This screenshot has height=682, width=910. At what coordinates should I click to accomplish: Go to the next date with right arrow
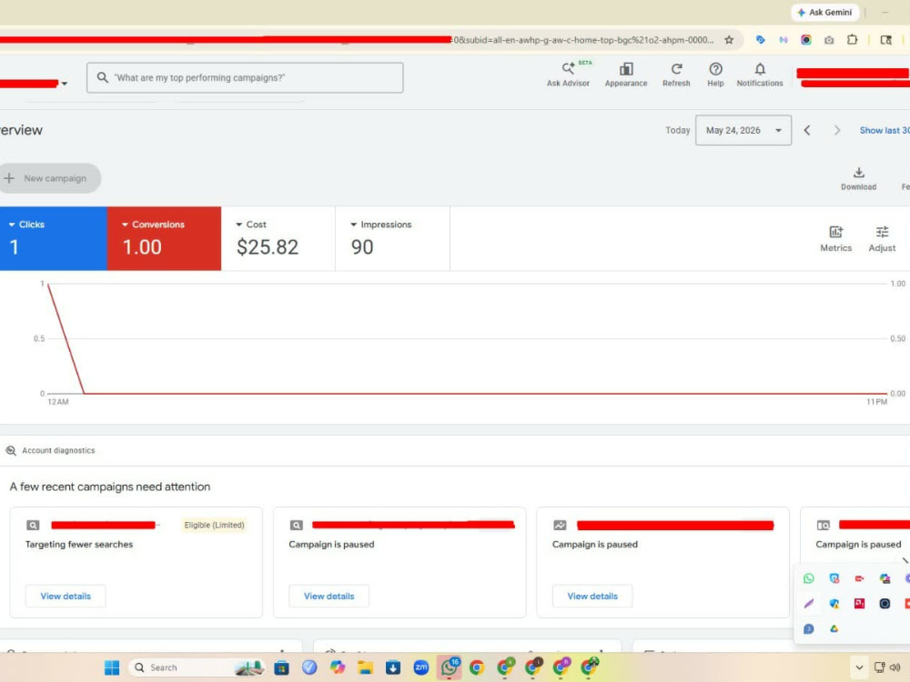(x=837, y=130)
